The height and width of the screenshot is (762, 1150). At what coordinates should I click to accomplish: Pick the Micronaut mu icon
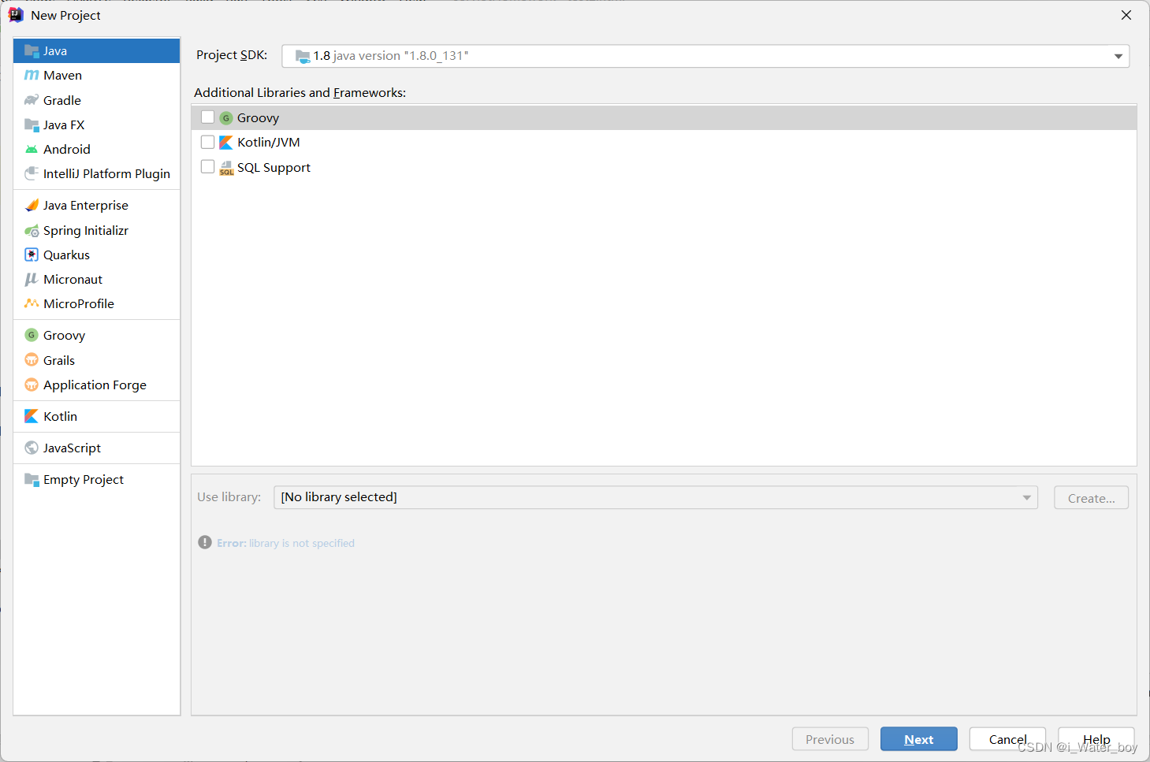point(32,279)
